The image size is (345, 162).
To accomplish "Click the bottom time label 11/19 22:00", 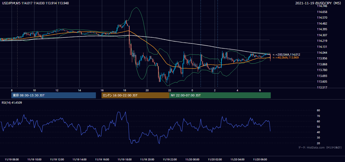I will click(x=170, y=160).
